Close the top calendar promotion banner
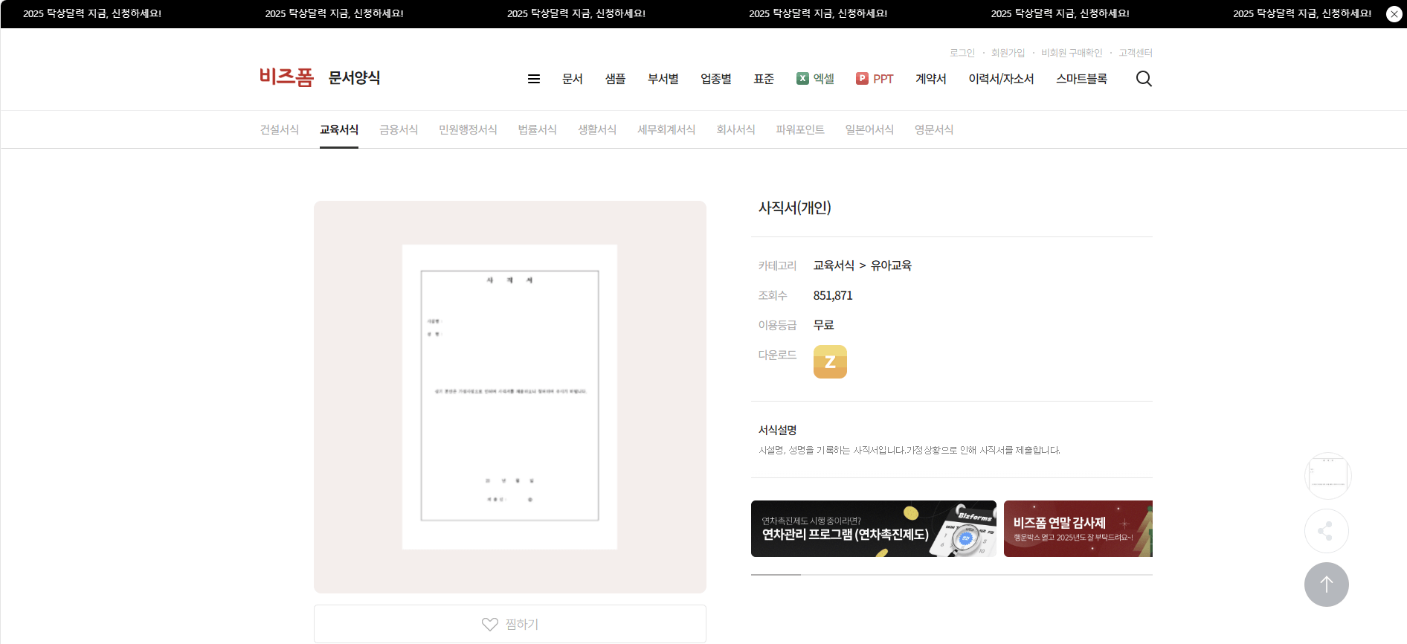The height and width of the screenshot is (644, 1407). pyautogui.click(x=1394, y=14)
